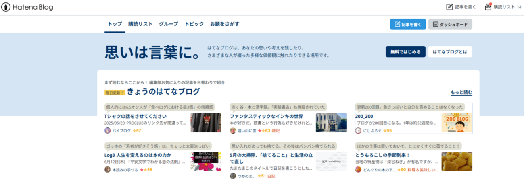This screenshot has height=185, width=524.
Task: Click the ★★49 star count
Action: (x=146, y=170)
